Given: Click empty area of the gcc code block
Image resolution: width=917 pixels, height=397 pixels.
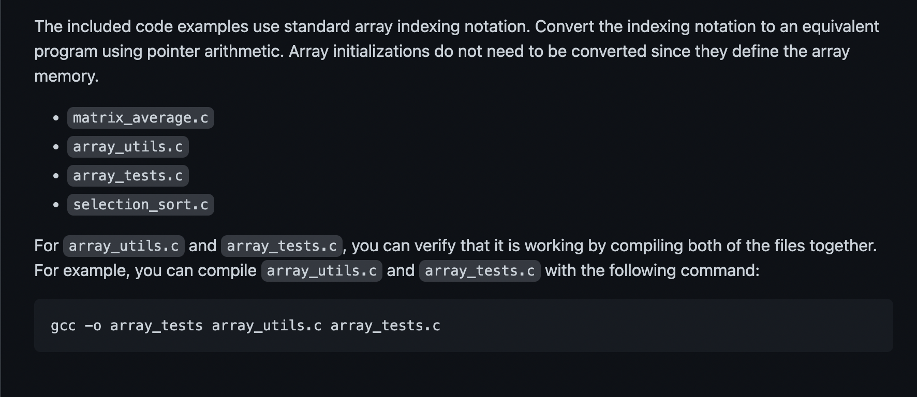Looking at the screenshot, I should [x=673, y=326].
